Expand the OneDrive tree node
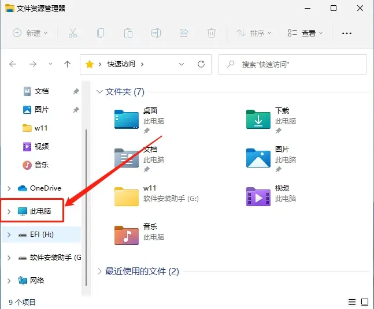The image size is (374, 309). (9, 188)
